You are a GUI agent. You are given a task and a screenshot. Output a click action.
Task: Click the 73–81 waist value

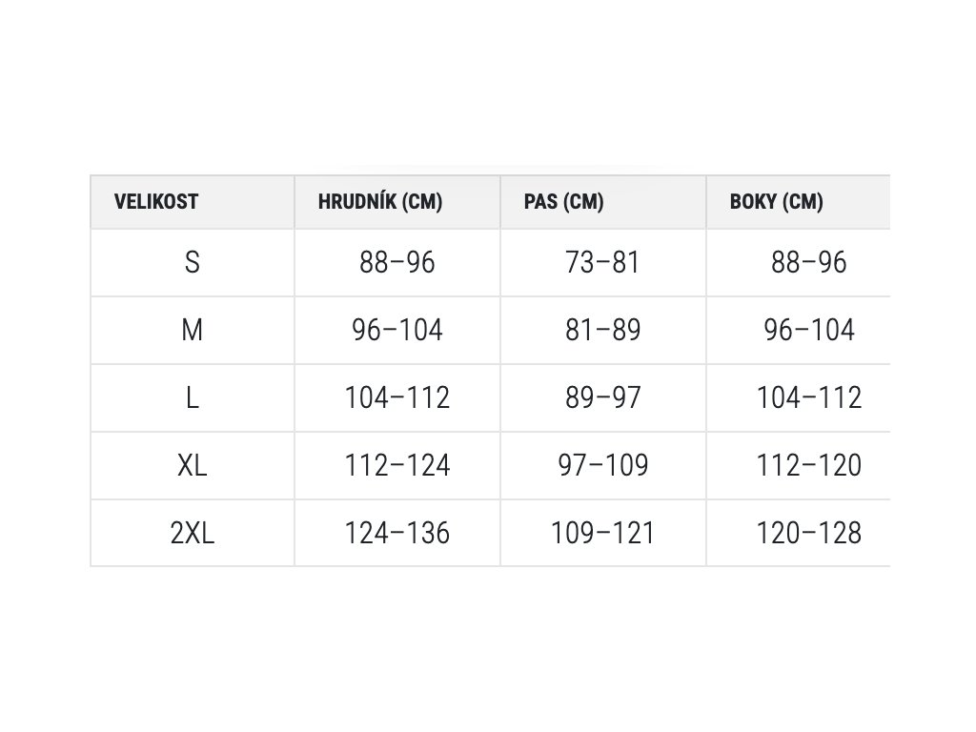coord(602,262)
